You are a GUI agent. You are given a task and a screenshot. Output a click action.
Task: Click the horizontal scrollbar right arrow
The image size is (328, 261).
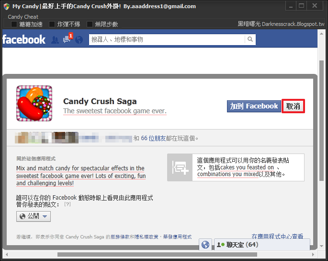[x=313, y=254]
